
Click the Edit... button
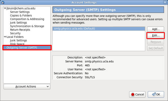(x=156, y=35)
